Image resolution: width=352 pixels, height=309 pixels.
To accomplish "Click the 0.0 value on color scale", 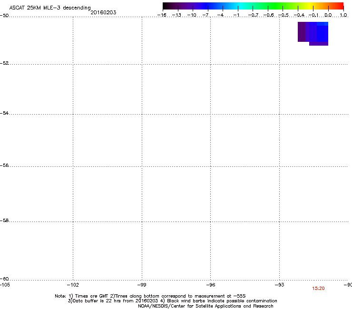I will [x=328, y=15].
